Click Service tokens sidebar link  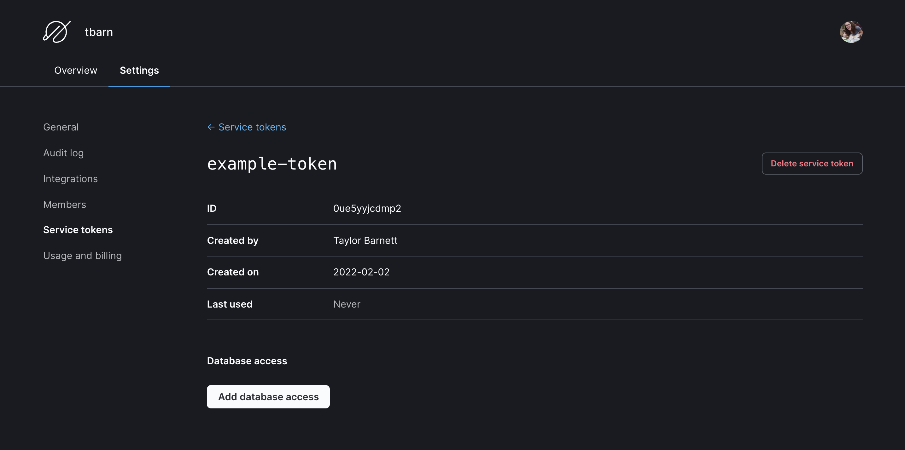pyautogui.click(x=78, y=229)
